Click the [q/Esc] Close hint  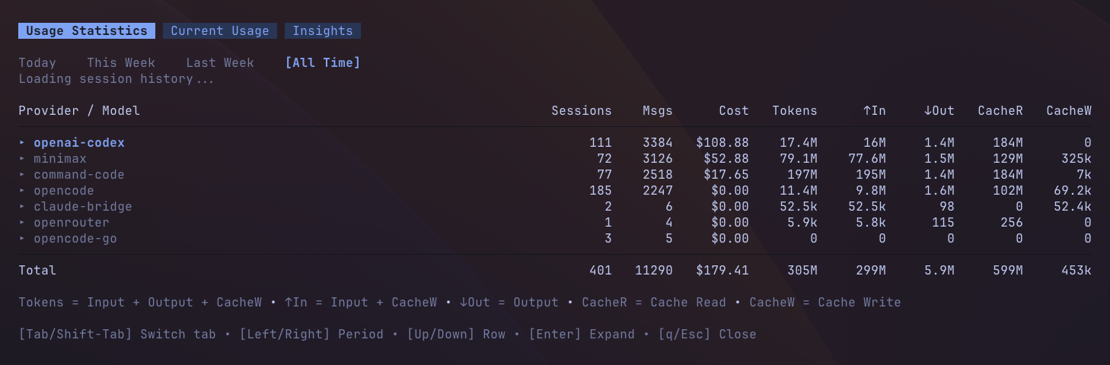click(x=707, y=335)
